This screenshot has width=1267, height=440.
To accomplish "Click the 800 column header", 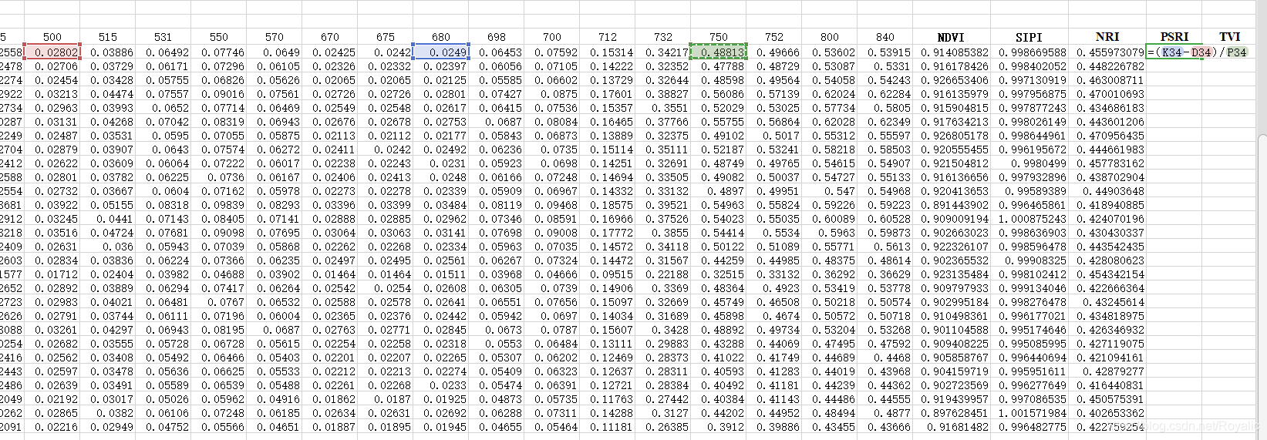I will [830, 37].
